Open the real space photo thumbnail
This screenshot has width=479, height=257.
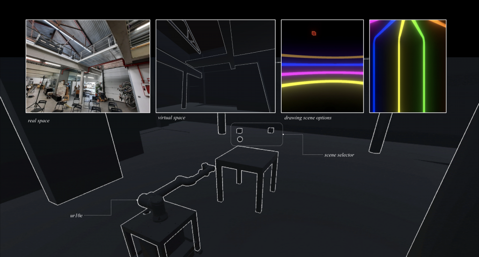88,66
